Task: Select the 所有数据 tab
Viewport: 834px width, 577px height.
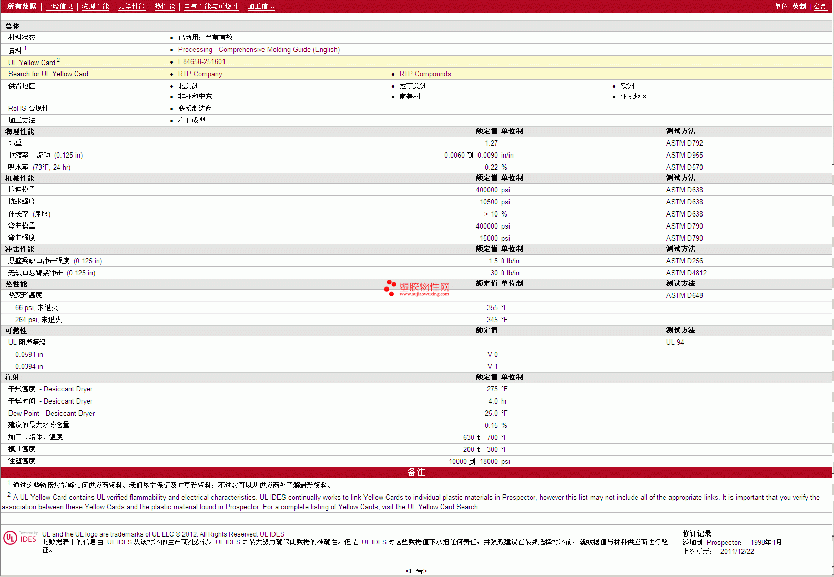Action: (x=22, y=6)
